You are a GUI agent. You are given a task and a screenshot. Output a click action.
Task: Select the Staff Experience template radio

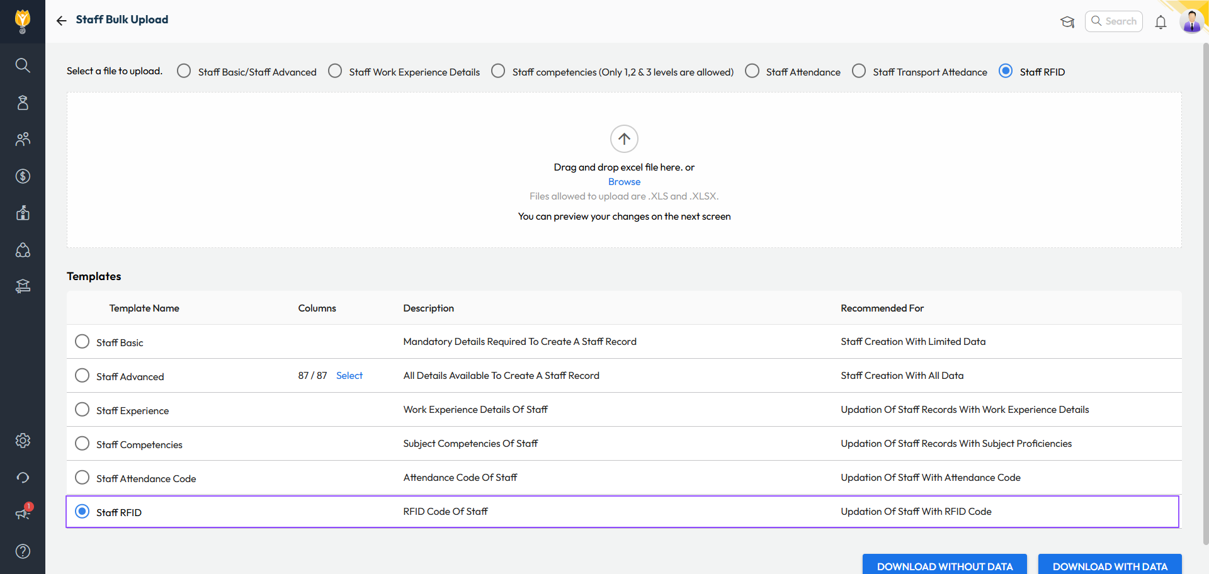coord(82,410)
